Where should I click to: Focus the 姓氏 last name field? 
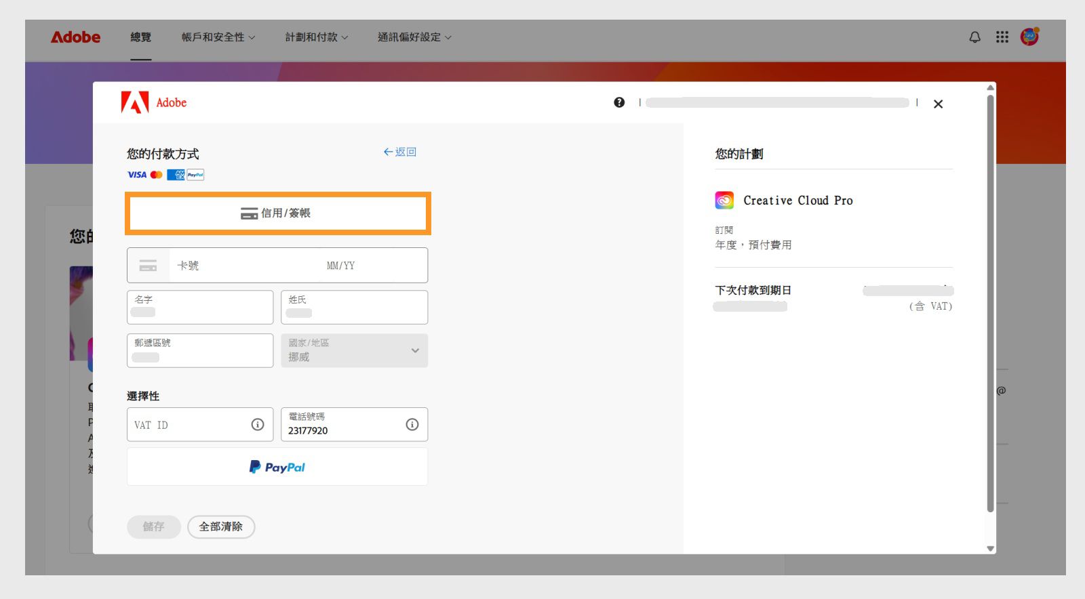[x=355, y=307]
